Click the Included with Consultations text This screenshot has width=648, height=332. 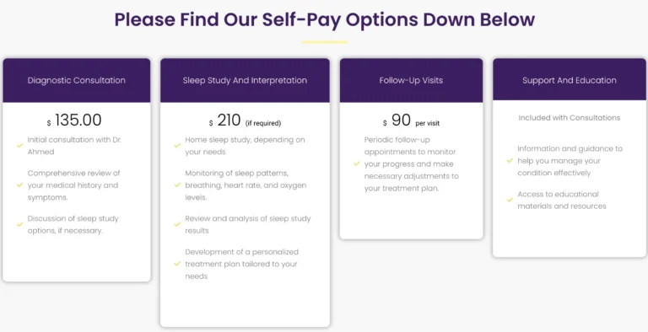click(570, 118)
